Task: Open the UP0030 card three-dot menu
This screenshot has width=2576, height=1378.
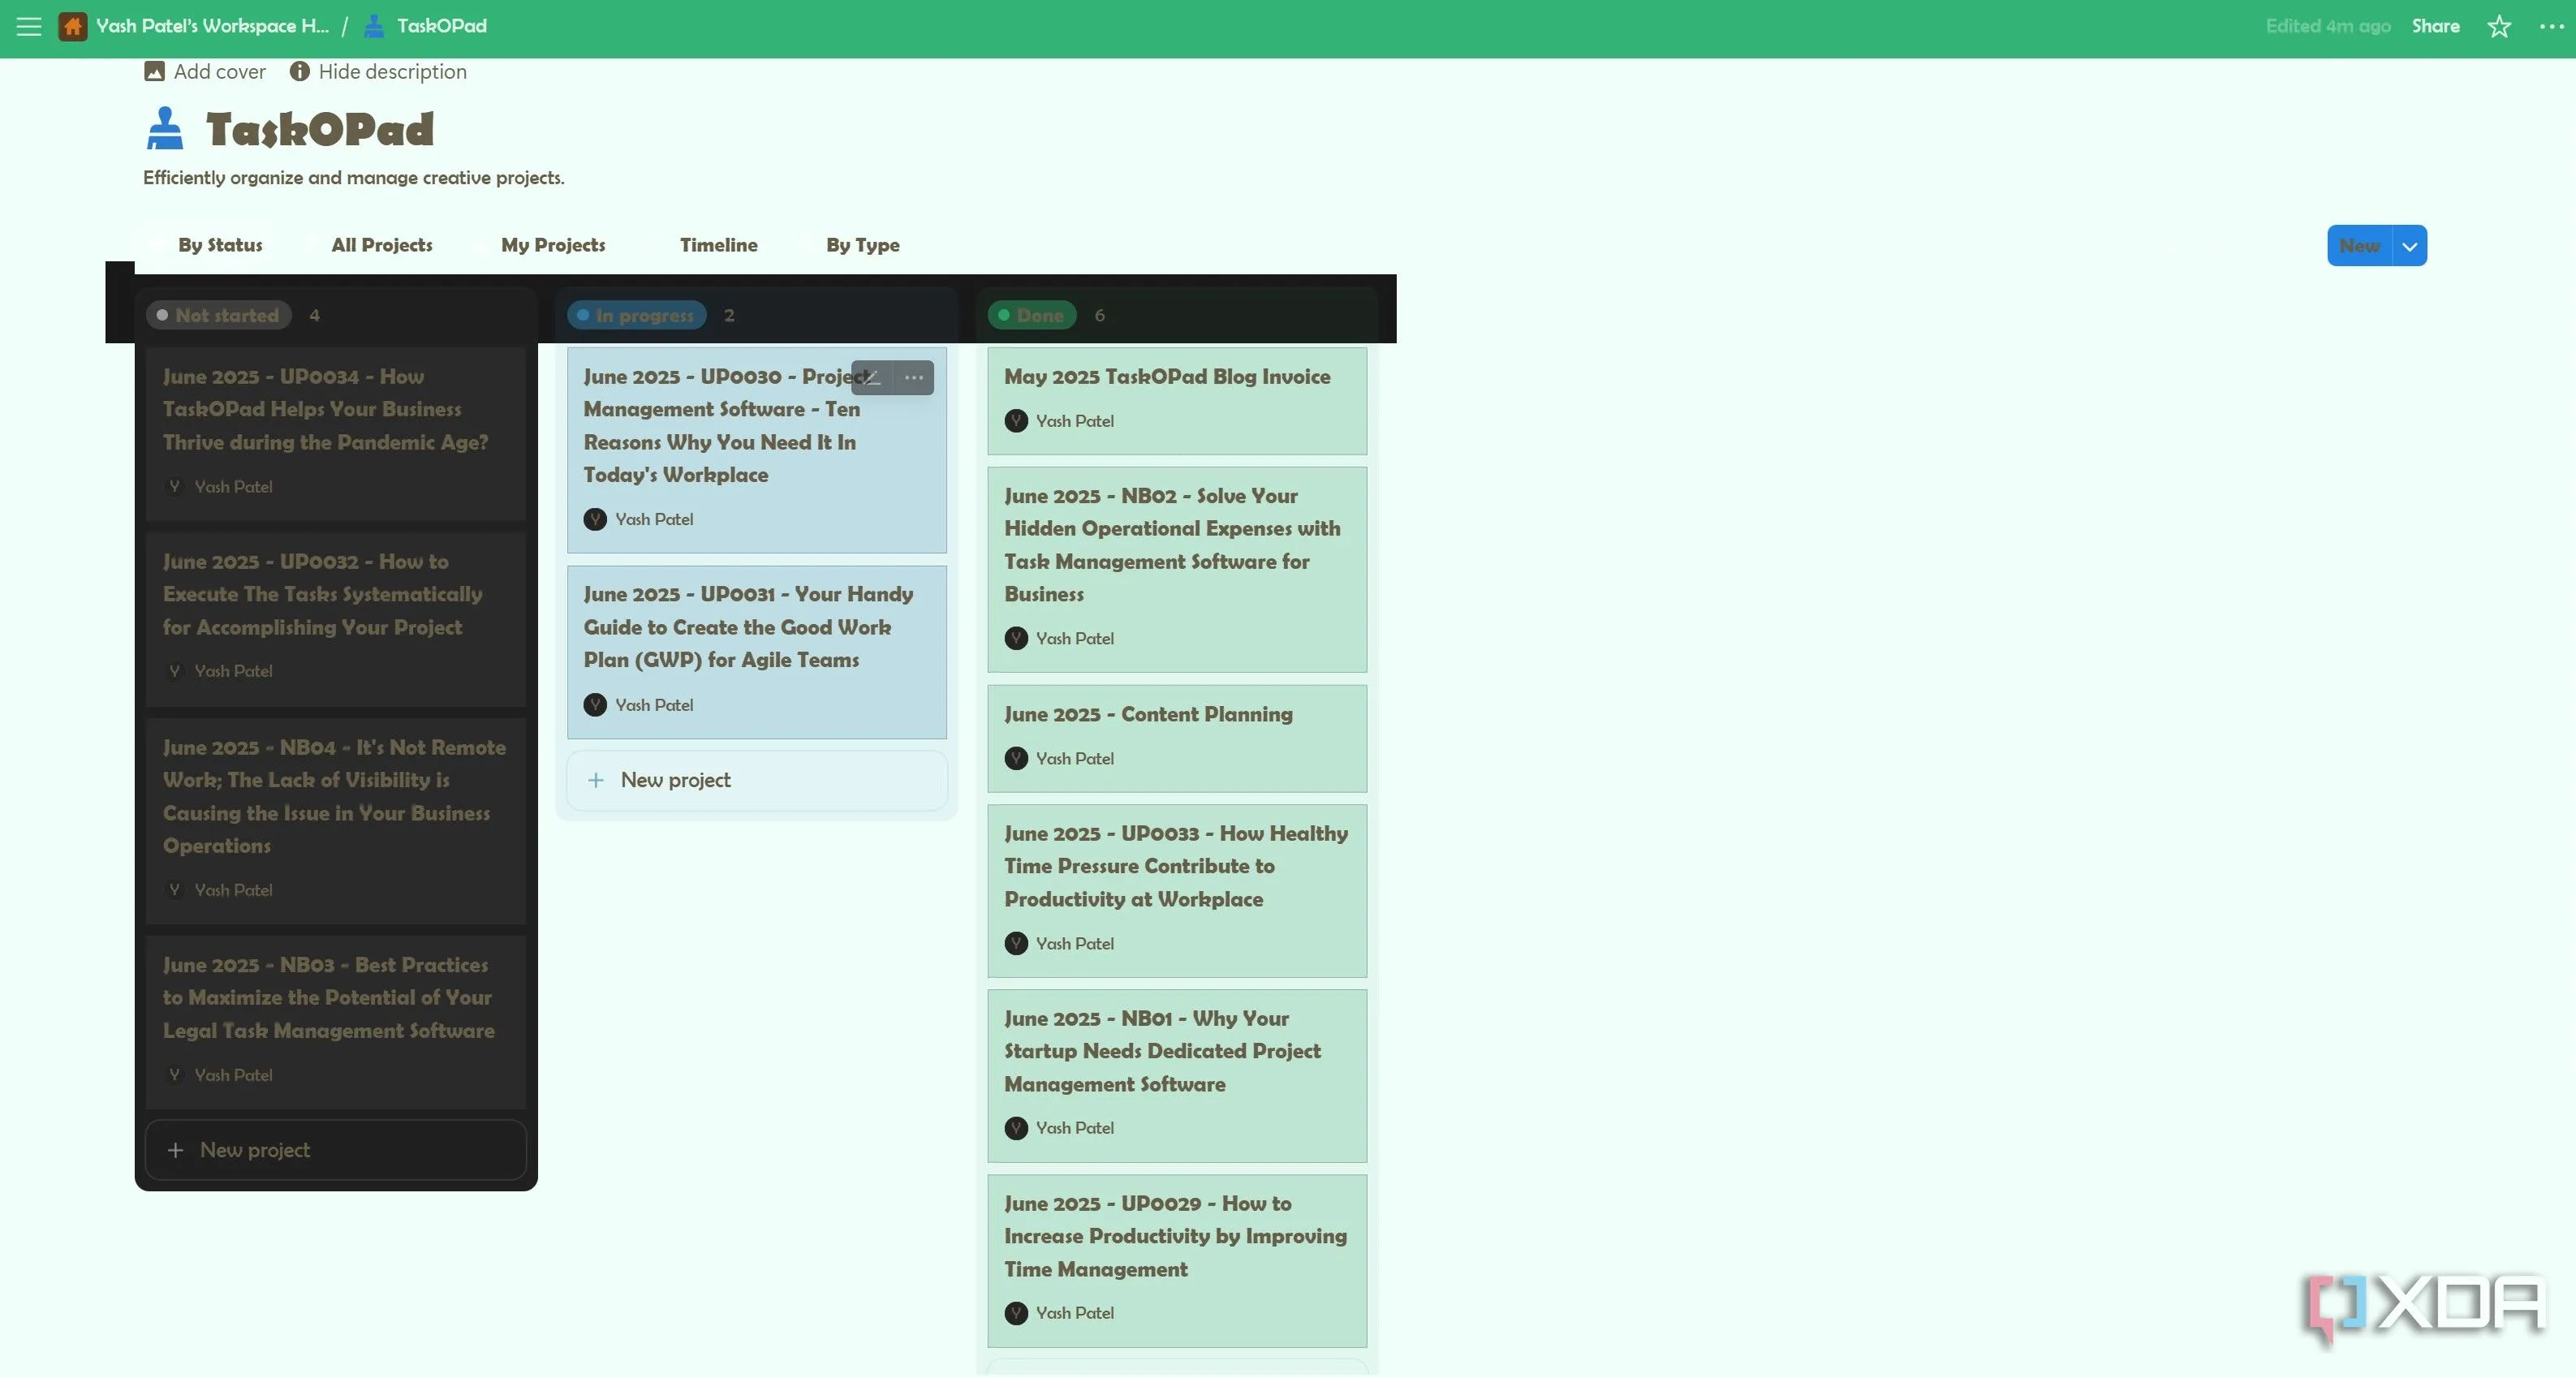Action: coord(913,377)
